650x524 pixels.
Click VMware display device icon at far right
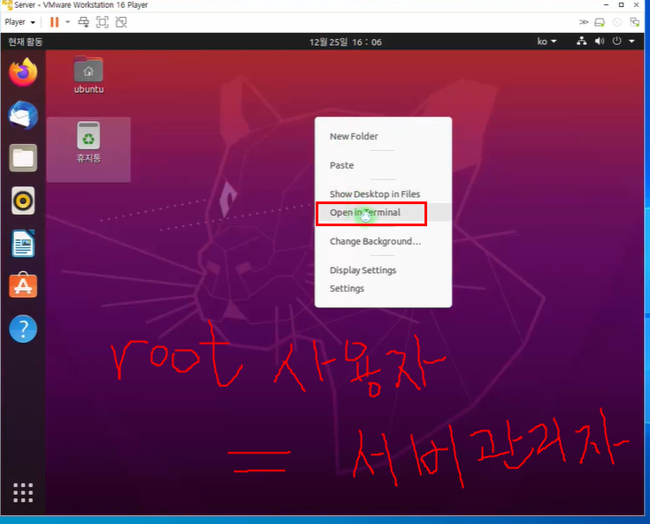[635, 22]
